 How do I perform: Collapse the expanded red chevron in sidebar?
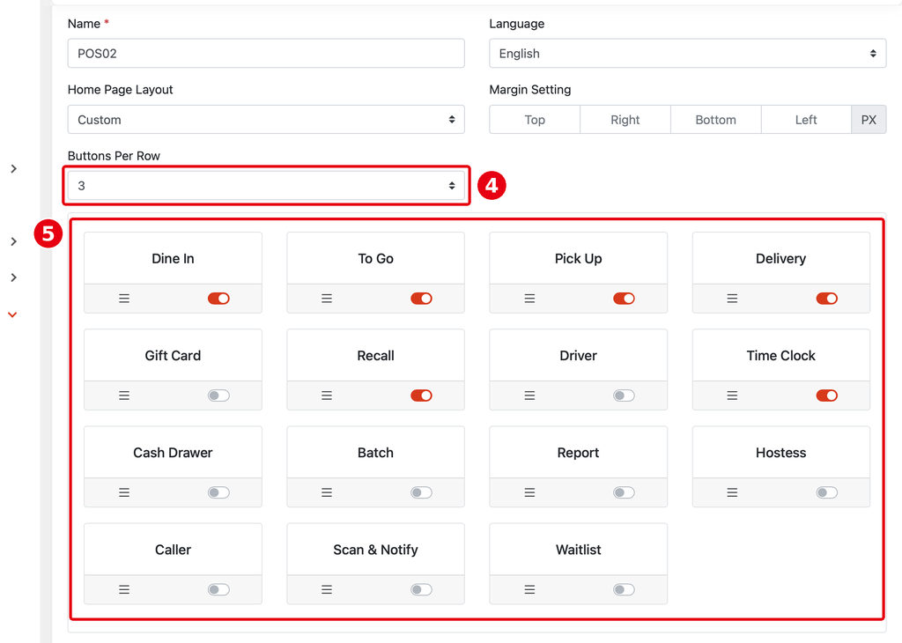[12, 314]
